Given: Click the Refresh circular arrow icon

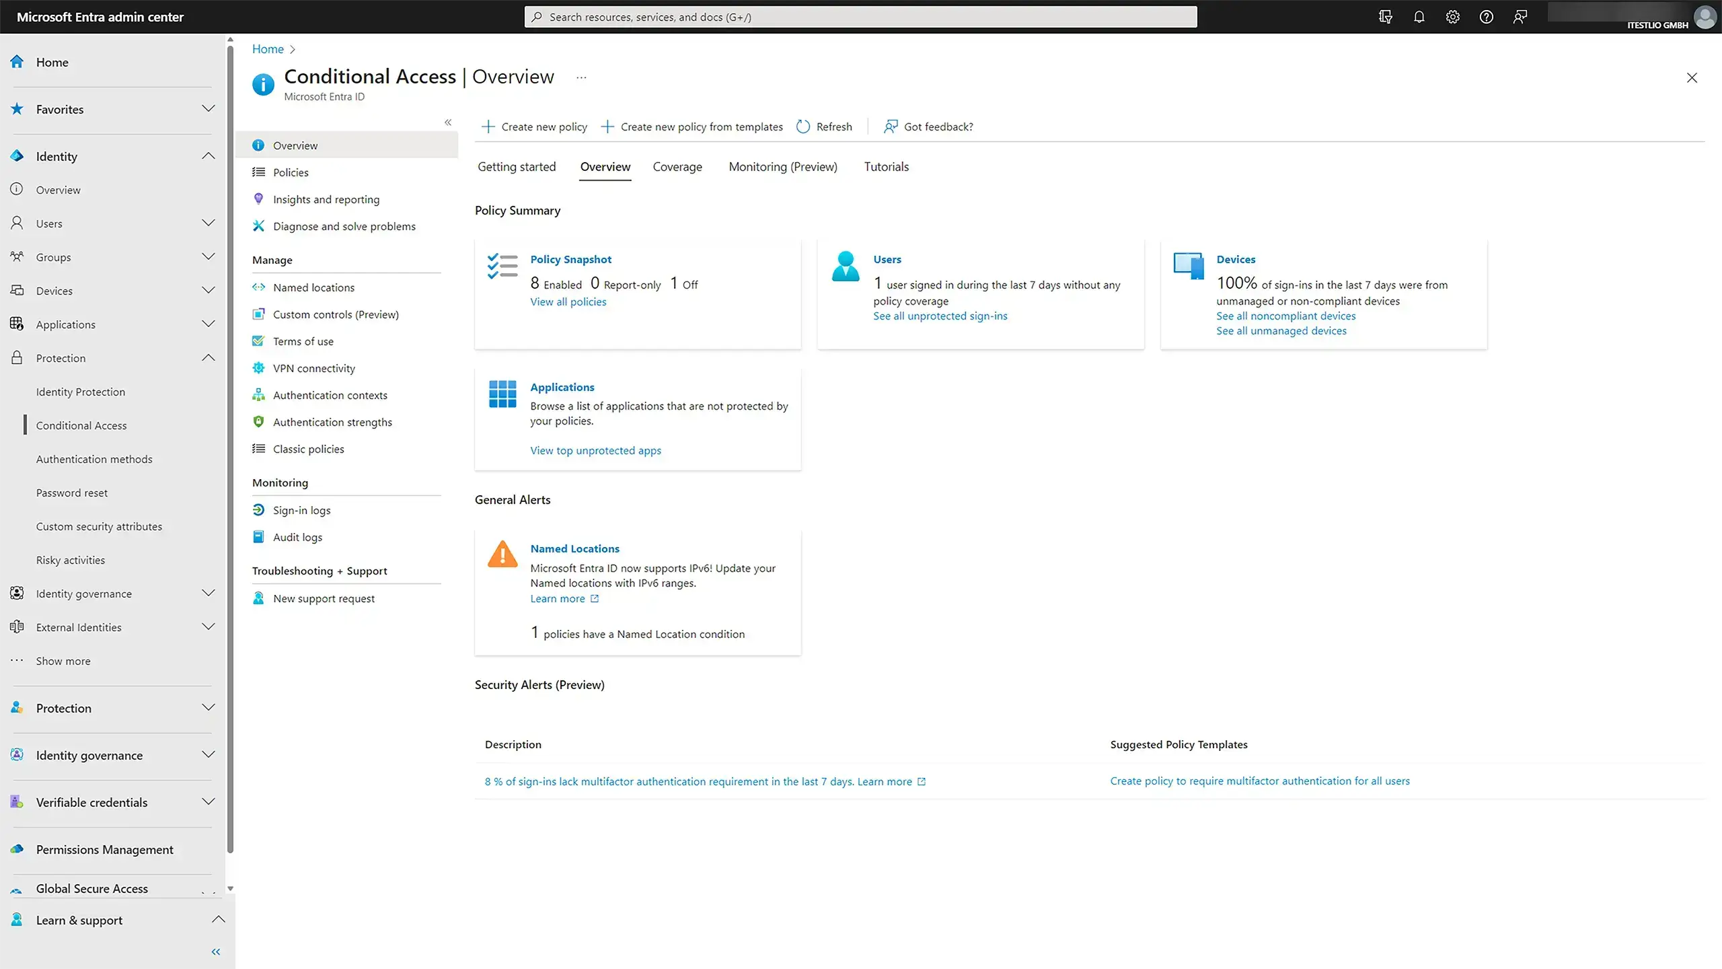Looking at the screenshot, I should coord(803,127).
